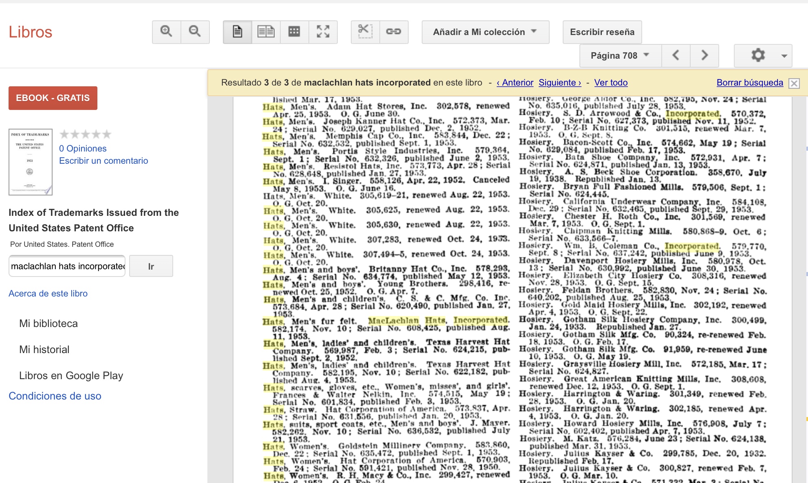Open Acerca de este libro link
Image resolution: width=808 pixels, height=483 pixels.
[x=48, y=294]
